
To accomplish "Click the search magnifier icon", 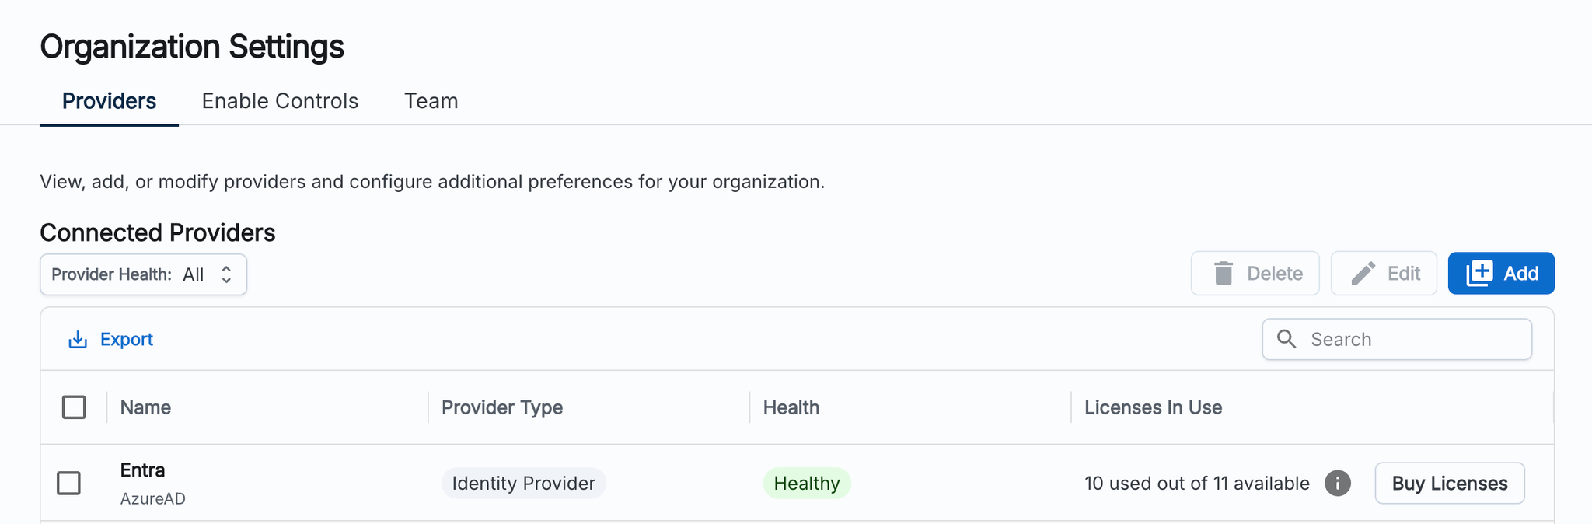I will click(x=1287, y=339).
